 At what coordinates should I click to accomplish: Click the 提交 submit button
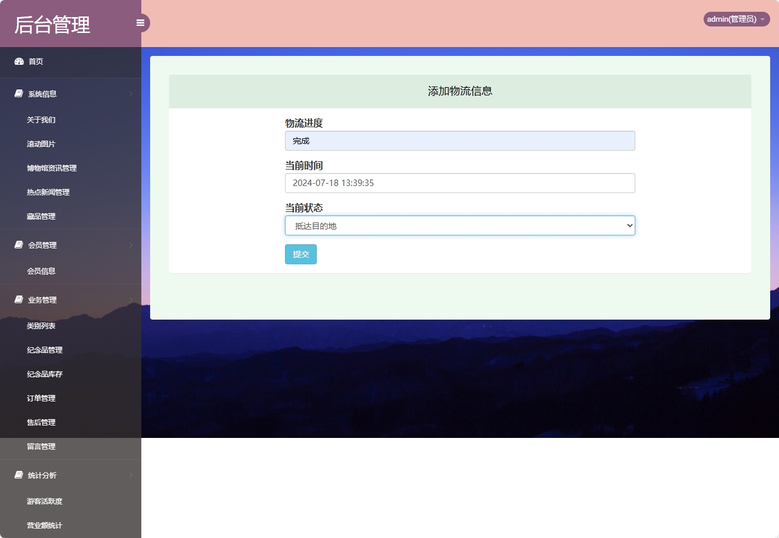click(300, 254)
